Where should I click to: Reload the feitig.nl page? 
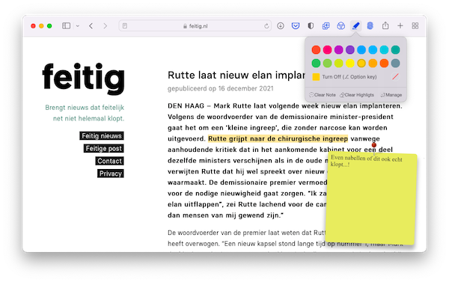coord(266,26)
